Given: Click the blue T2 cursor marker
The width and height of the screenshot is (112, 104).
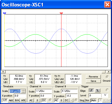Looking at the screenshot, I should [x=4, y=13].
